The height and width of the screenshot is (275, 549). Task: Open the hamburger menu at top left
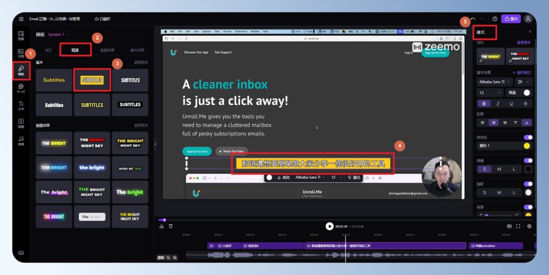coord(21,19)
